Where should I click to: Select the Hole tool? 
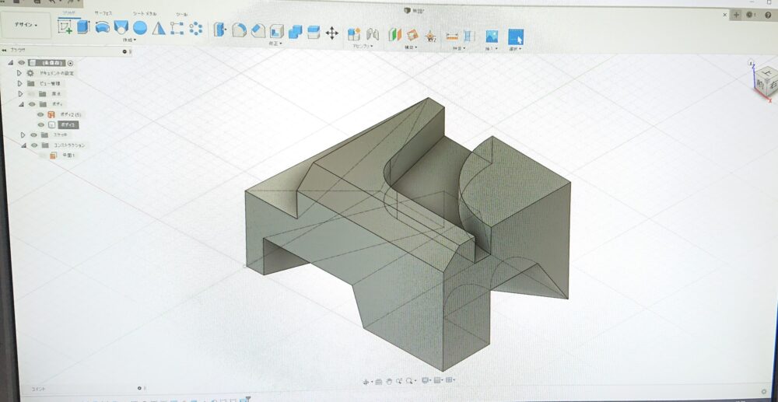tap(121, 27)
